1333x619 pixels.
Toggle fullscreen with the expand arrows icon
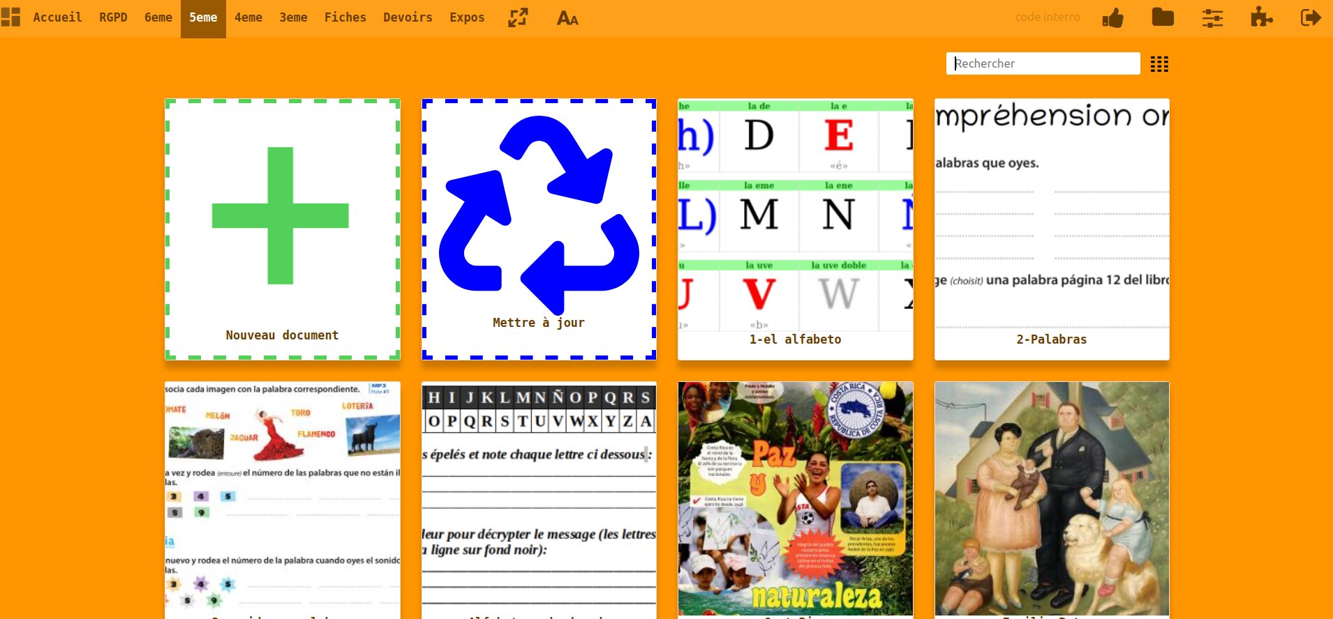pos(518,17)
